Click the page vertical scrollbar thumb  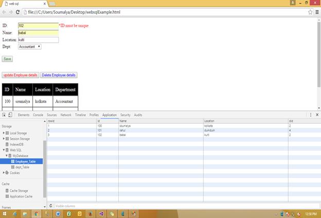click(319, 54)
